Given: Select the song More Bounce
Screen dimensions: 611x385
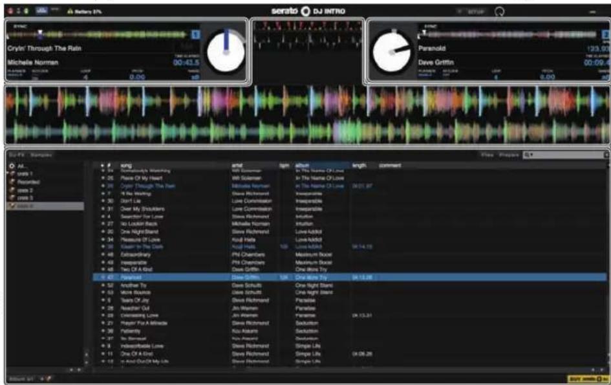Looking at the screenshot, I should 135,292.
